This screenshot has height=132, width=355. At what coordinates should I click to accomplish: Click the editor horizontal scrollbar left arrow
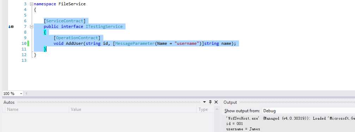26,94
